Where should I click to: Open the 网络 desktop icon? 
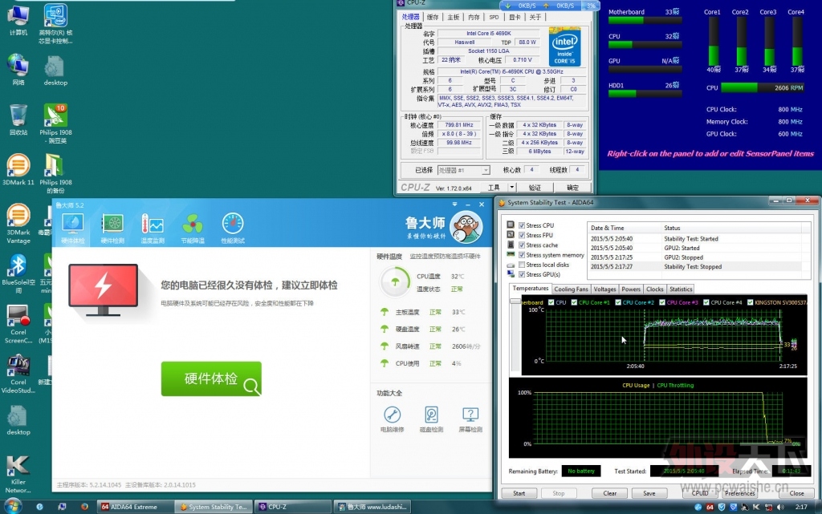[x=18, y=70]
